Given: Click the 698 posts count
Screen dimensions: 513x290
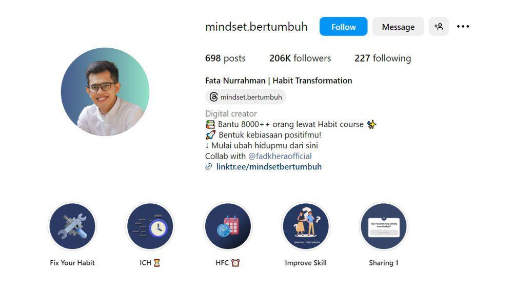Looking at the screenshot, I should (x=225, y=59).
